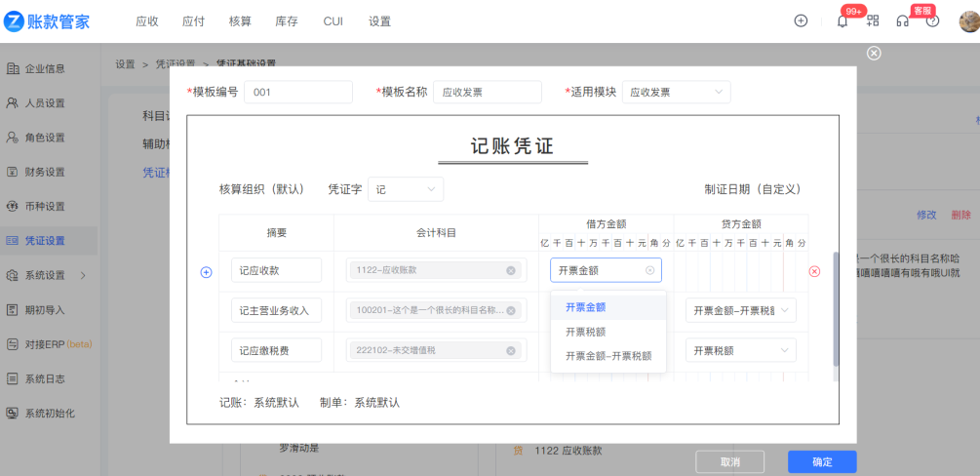Image resolution: width=980 pixels, height=476 pixels.
Task: Click the 取消 button
Action: 729,461
